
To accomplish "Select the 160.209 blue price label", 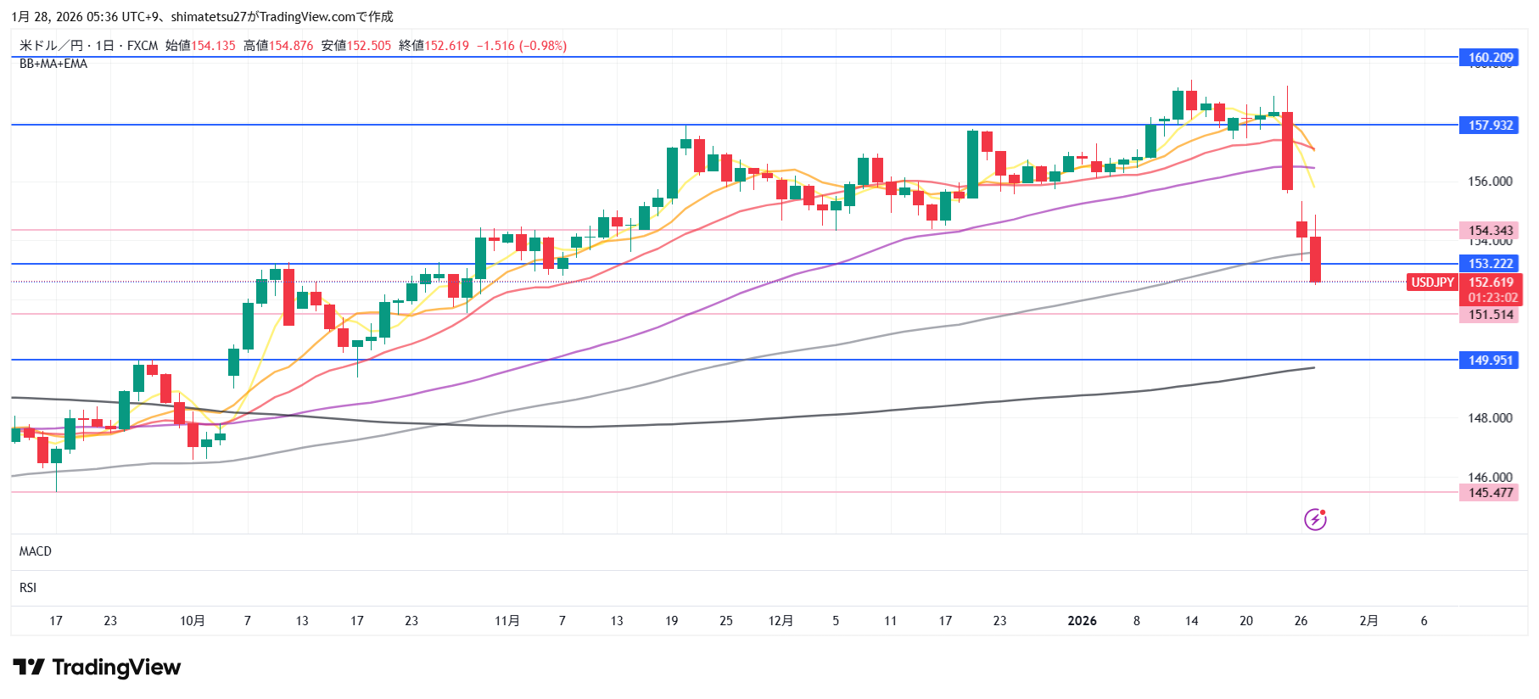I will click(1491, 58).
